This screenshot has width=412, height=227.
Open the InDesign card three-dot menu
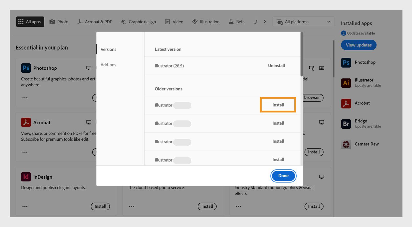(25, 206)
